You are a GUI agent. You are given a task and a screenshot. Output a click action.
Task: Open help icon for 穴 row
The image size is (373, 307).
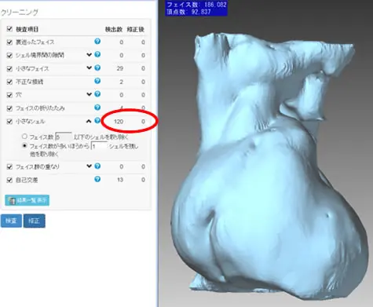coord(97,94)
